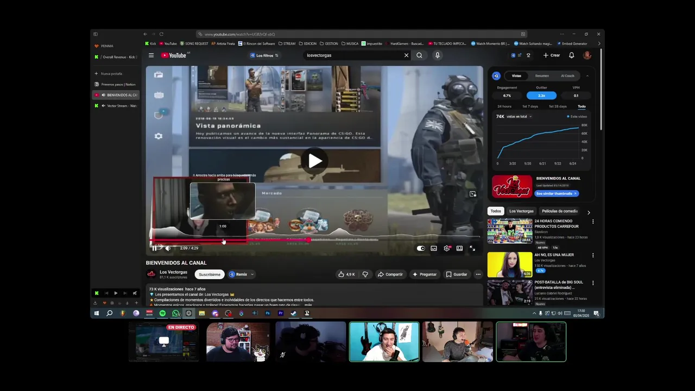This screenshot has width=695, height=391.
Task: Enter fullscreen on the video player
Action: tap(472, 248)
